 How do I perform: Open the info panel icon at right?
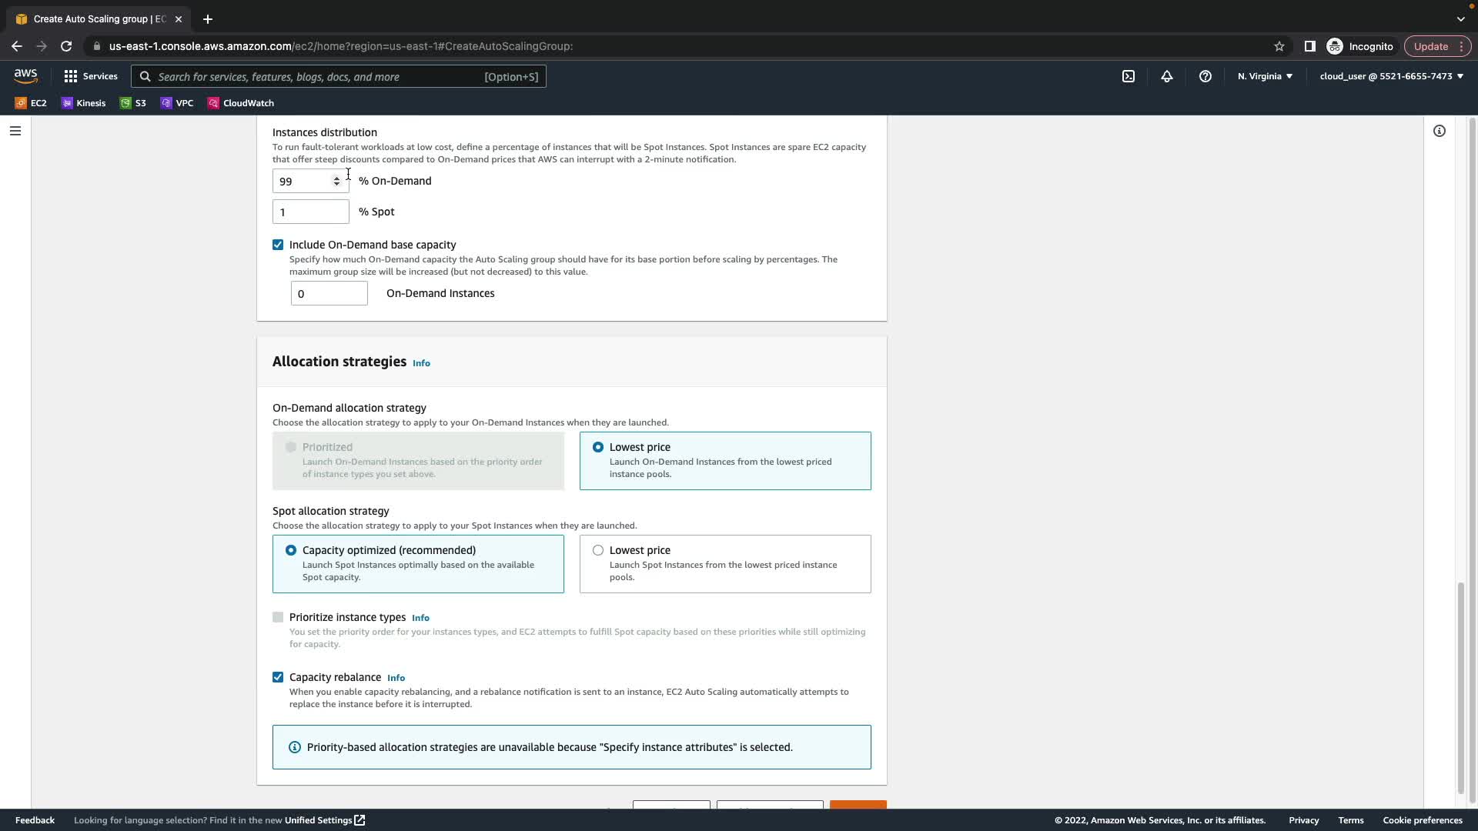tap(1439, 131)
